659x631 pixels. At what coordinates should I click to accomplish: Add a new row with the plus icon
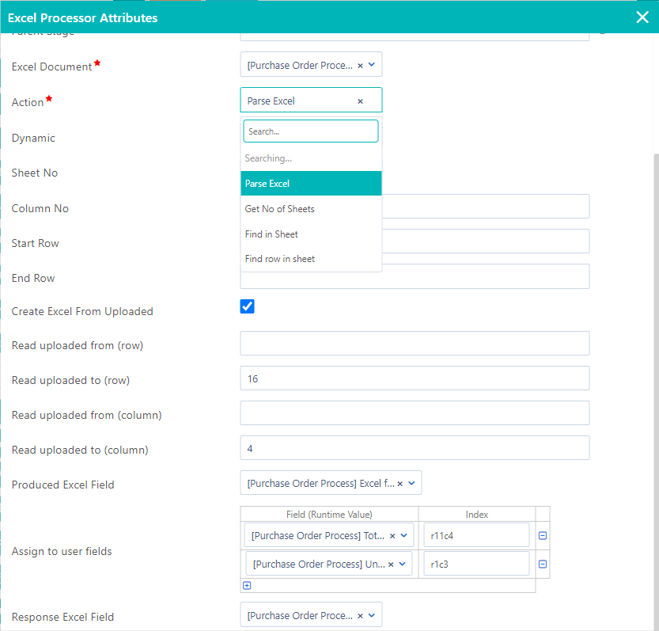(x=246, y=585)
